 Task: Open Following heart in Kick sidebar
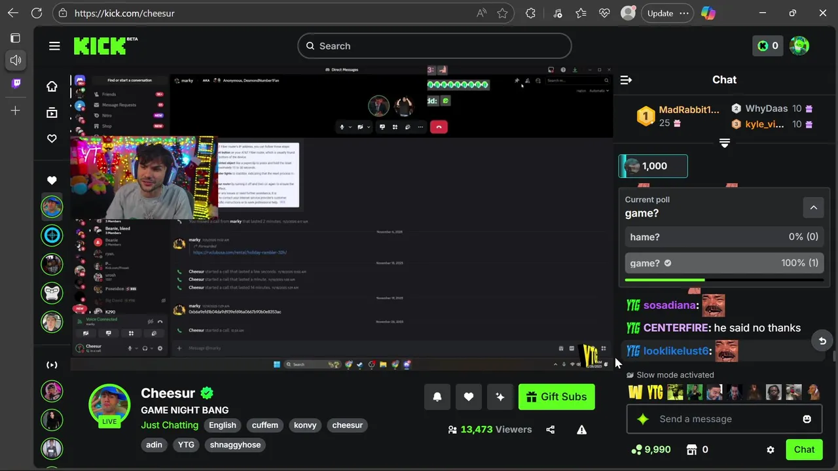click(52, 139)
